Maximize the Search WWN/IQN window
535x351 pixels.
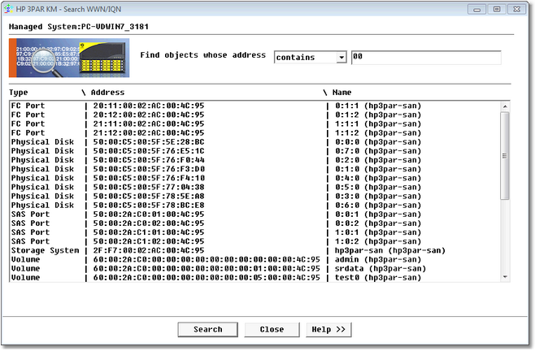497,9
